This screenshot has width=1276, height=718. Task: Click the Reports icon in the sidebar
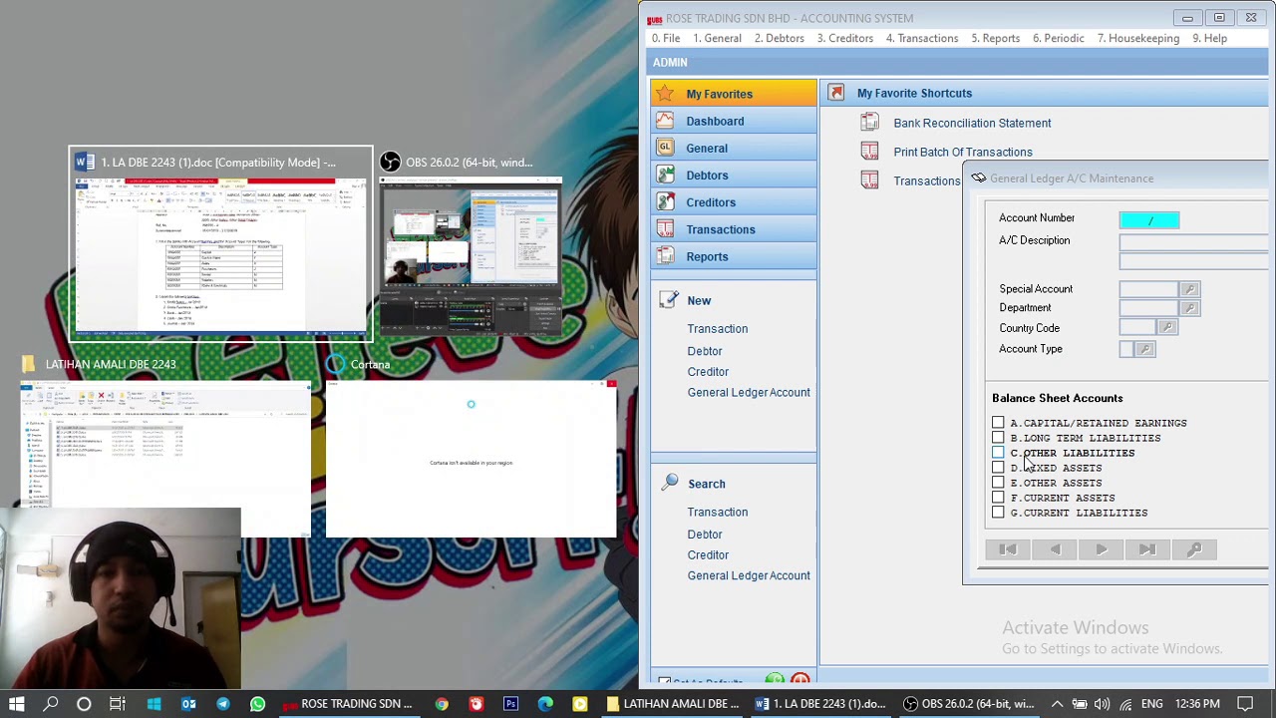click(x=665, y=256)
